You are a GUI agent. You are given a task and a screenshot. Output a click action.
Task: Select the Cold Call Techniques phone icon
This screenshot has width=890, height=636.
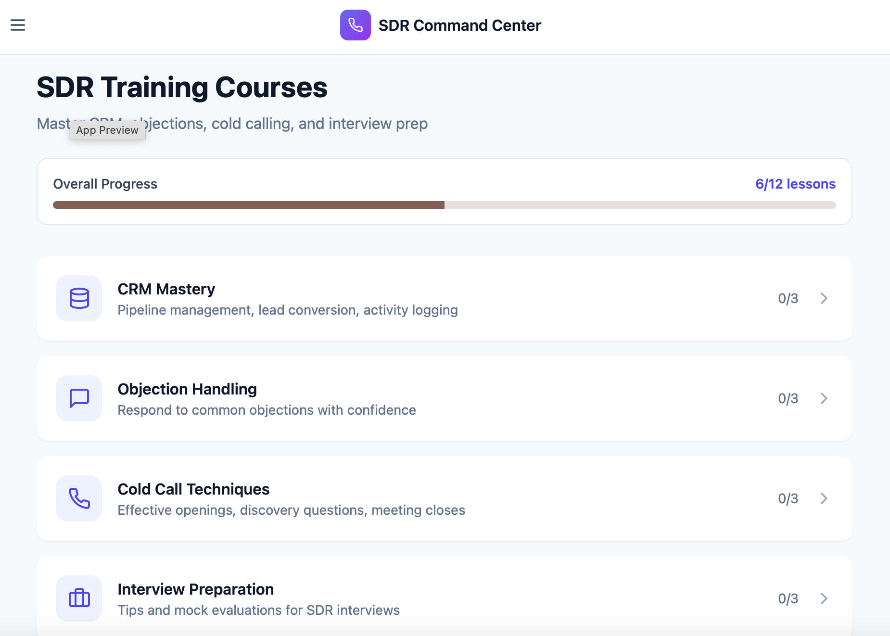point(78,498)
